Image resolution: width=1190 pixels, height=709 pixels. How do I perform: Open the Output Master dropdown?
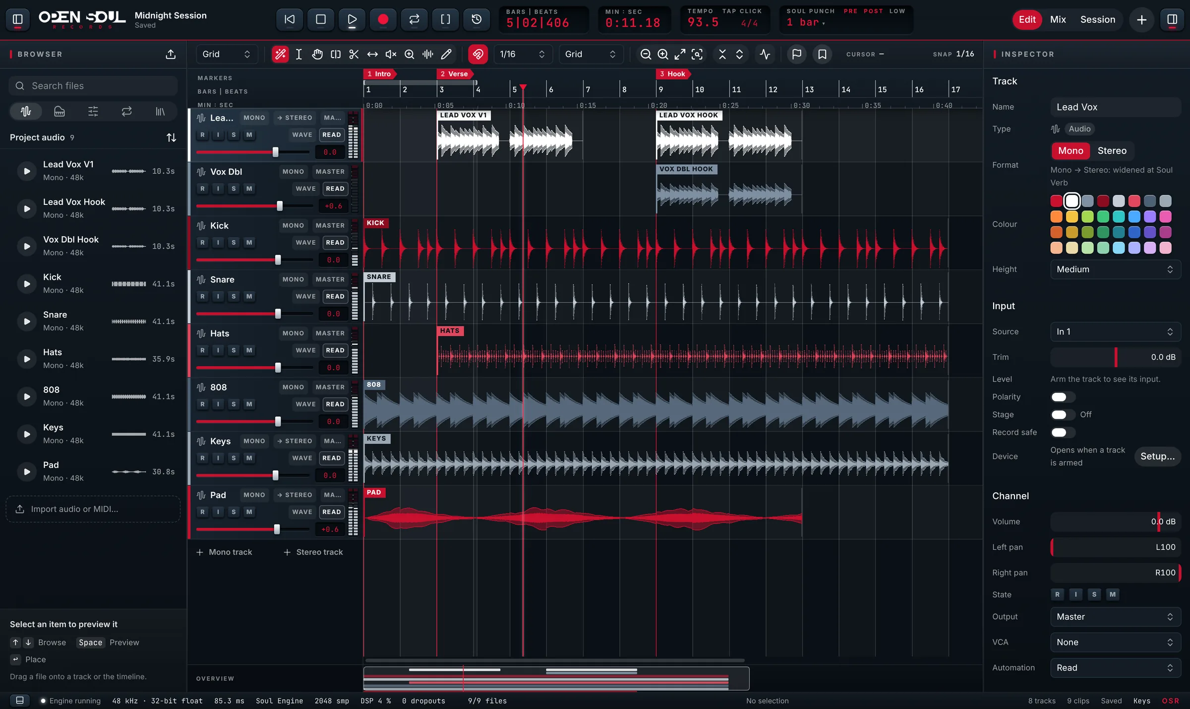(x=1115, y=617)
